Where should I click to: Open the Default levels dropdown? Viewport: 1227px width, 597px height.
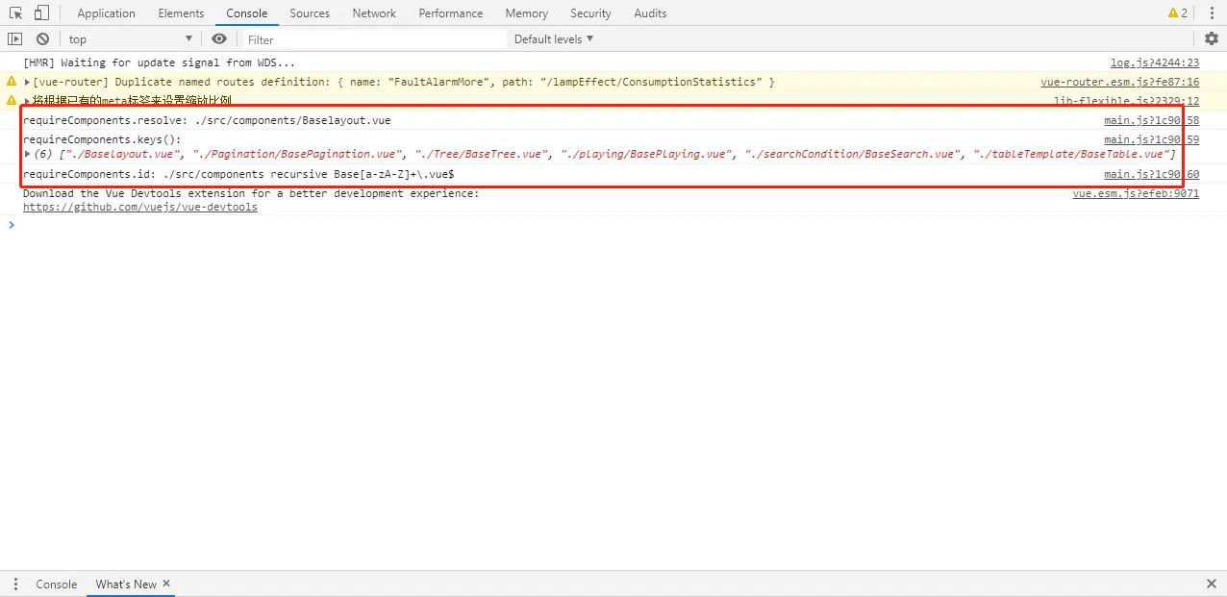click(554, 39)
